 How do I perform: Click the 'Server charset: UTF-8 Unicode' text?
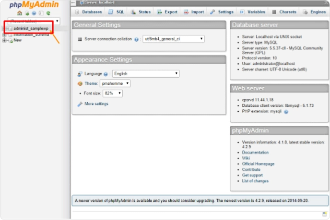point(274,69)
